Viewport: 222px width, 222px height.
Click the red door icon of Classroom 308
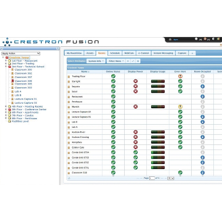[x=12, y=81]
